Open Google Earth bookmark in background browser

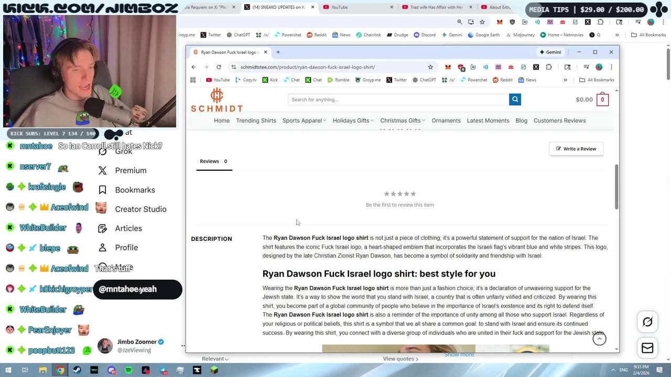[x=483, y=35]
